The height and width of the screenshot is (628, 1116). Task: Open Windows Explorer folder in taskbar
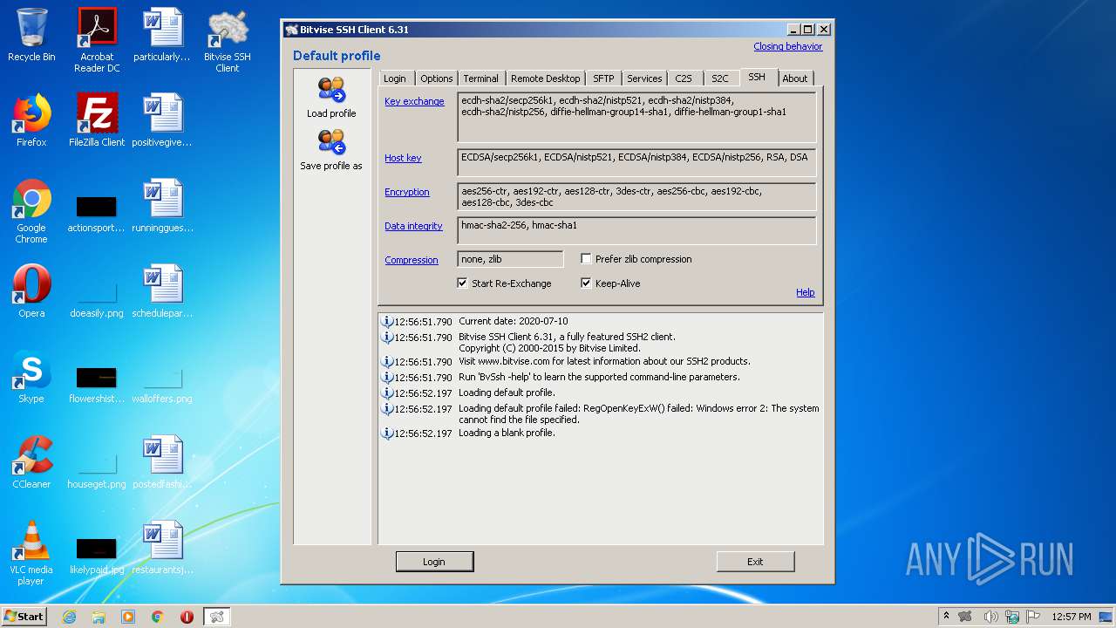click(x=99, y=617)
